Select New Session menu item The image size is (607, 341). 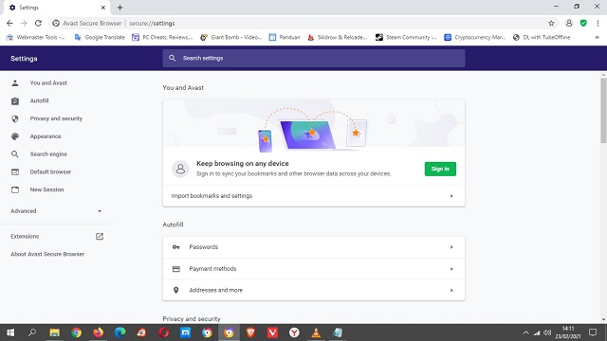click(x=46, y=189)
